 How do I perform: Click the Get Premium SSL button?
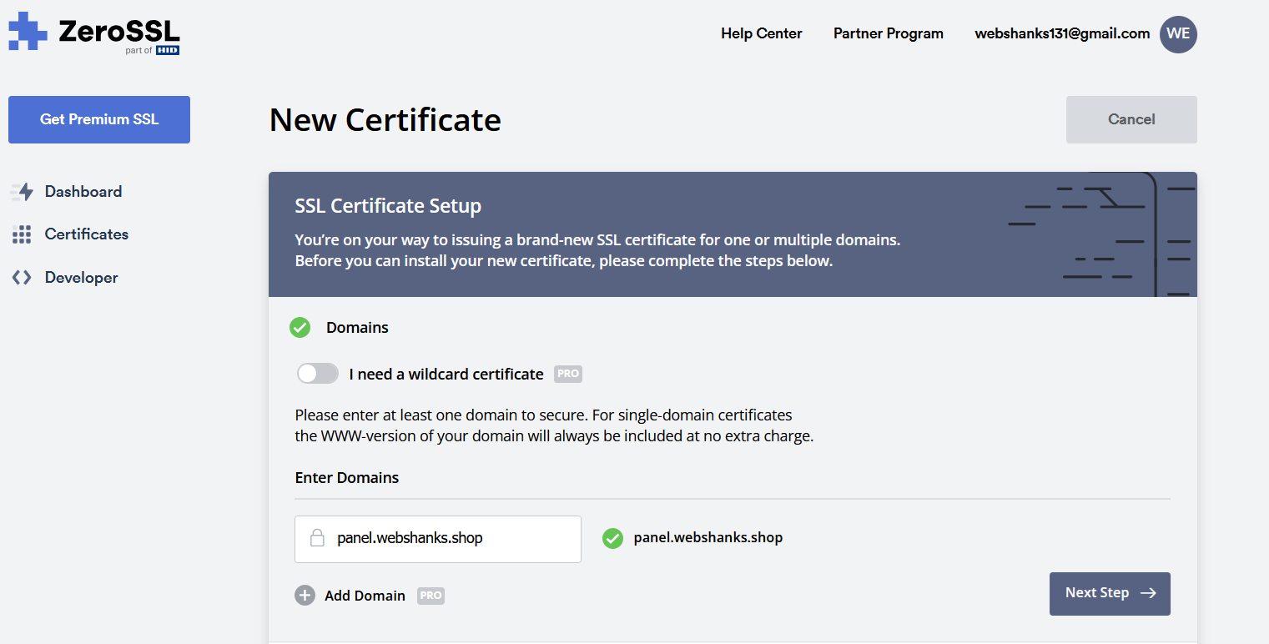point(99,119)
